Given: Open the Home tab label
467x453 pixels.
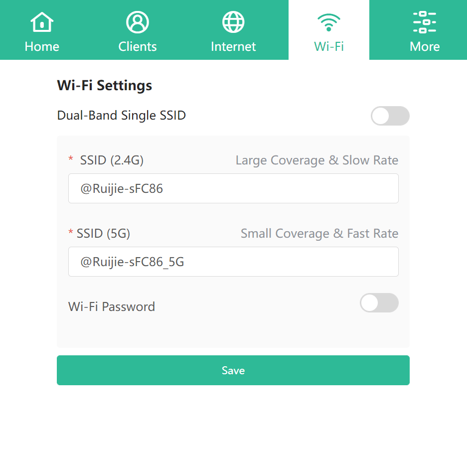Looking at the screenshot, I should [x=42, y=47].
